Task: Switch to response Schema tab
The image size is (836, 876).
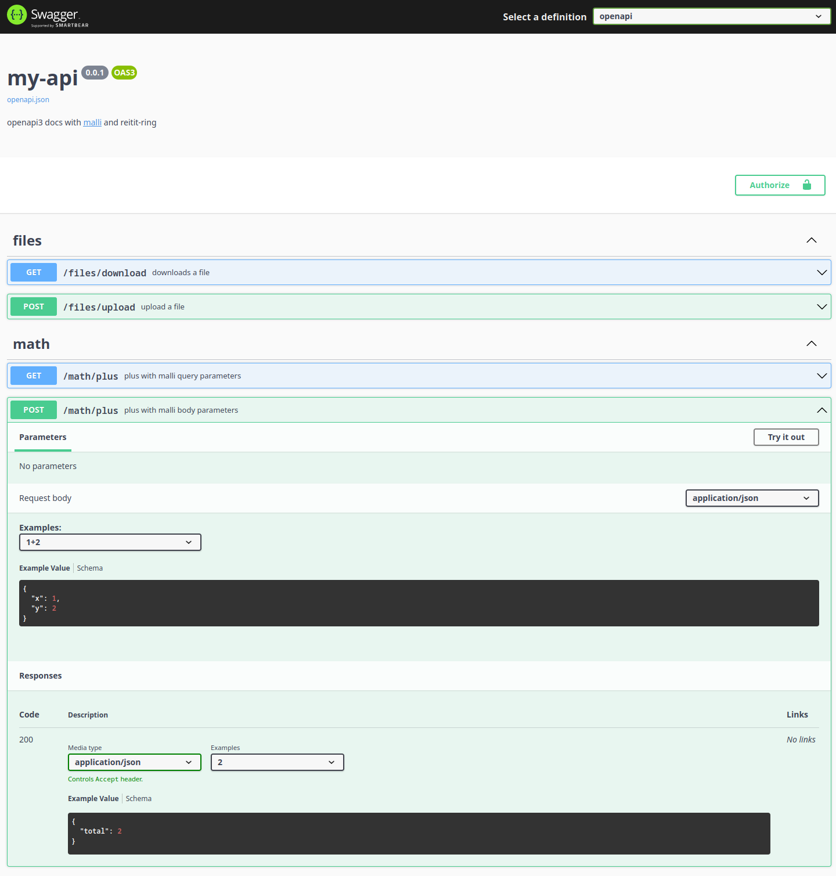Action: tap(139, 799)
